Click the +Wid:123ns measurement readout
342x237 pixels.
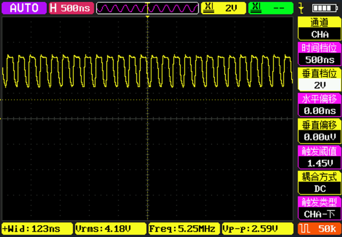(37, 229)
